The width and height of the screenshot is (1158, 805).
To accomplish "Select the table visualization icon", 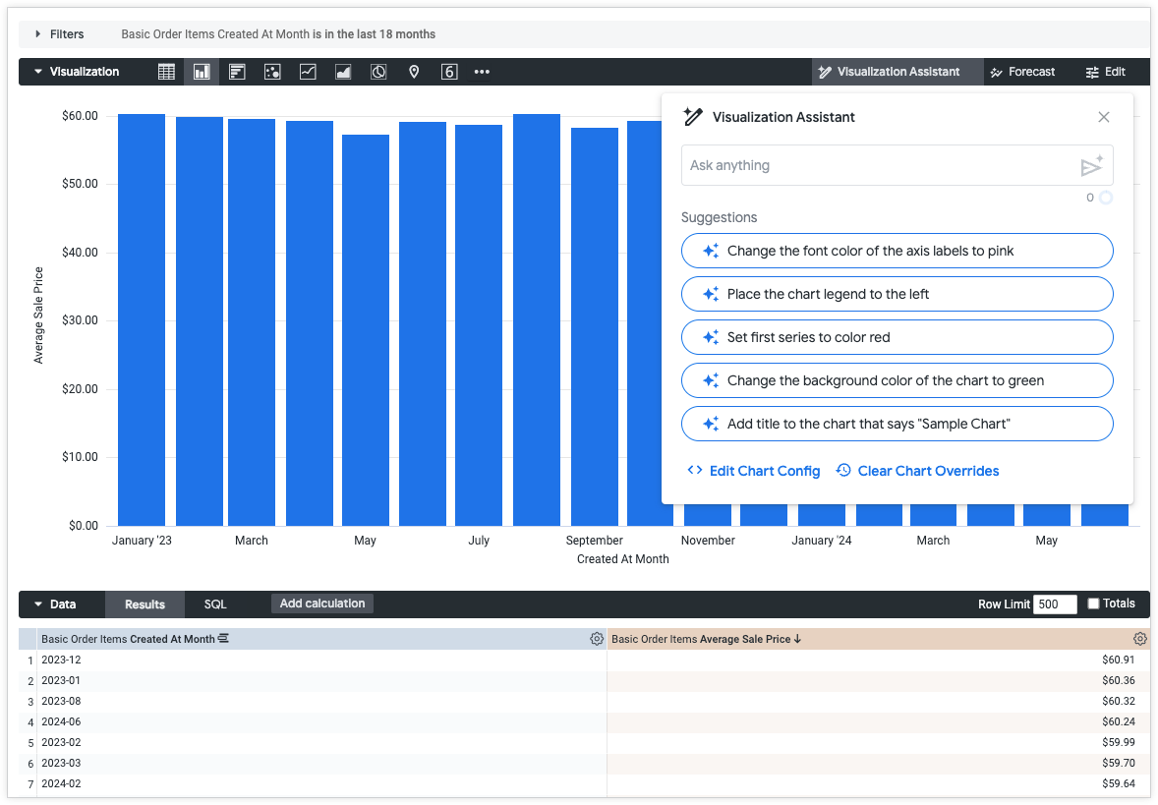I will [166, 72].
